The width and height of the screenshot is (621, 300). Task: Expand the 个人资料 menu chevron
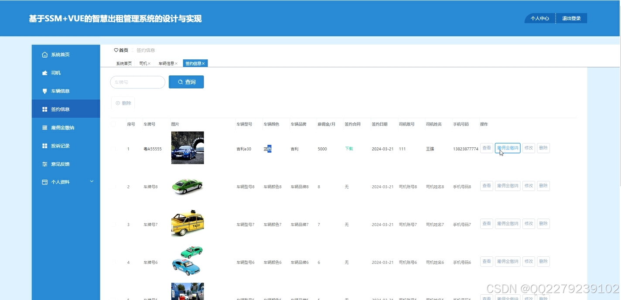(x=91, y=181)
